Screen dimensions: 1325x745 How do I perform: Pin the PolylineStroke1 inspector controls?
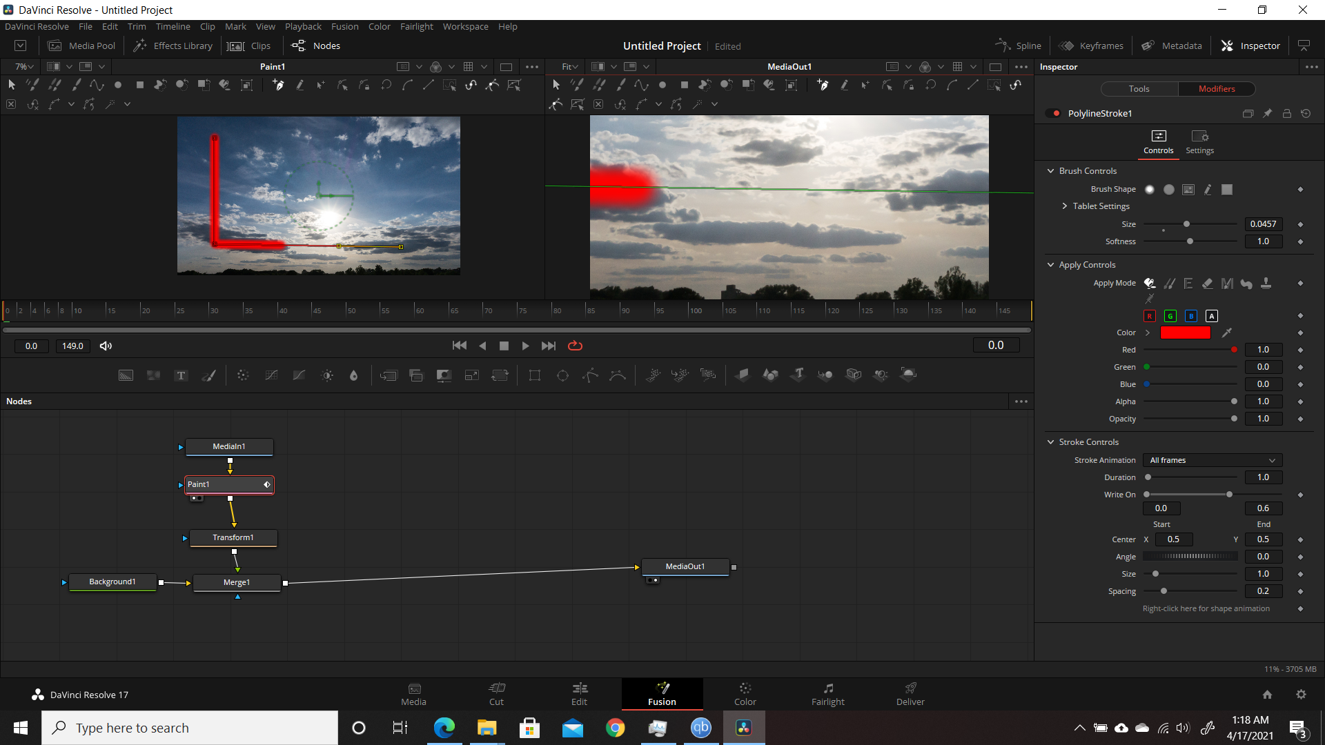(x=1267, y=114)
